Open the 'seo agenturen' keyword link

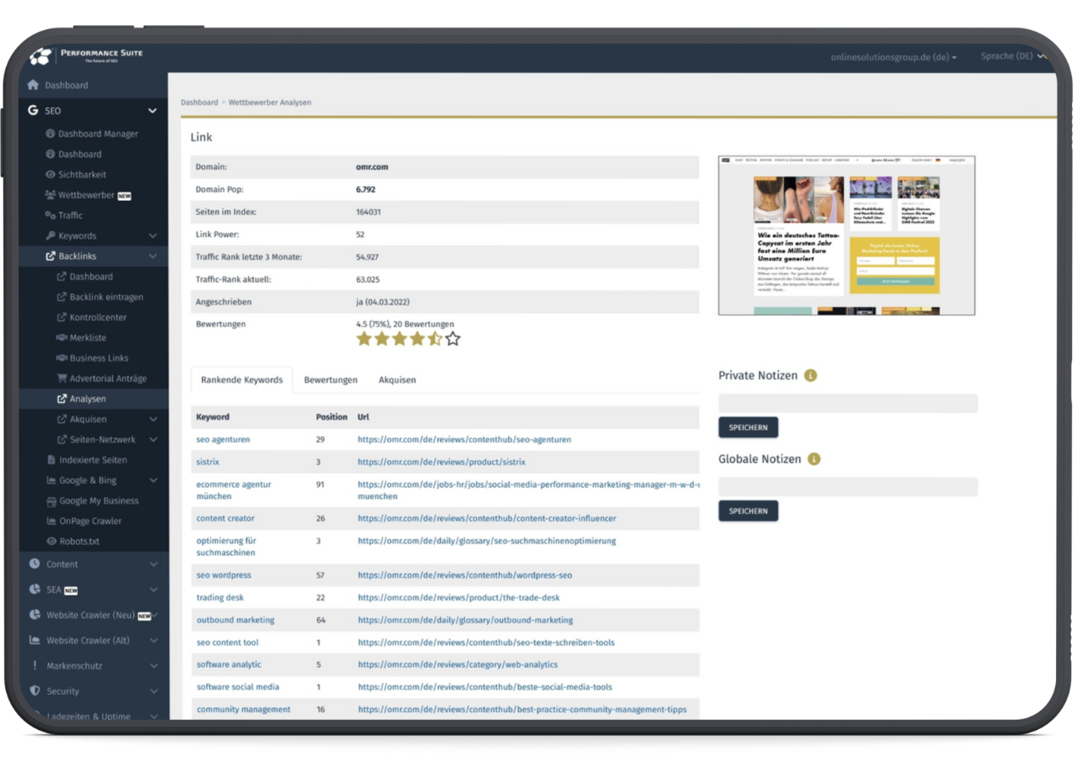pyautogui.click(x=223, y=440)
